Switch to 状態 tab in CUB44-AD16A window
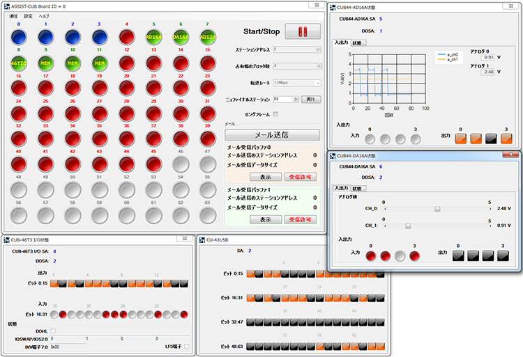 [x=357, y=43]
